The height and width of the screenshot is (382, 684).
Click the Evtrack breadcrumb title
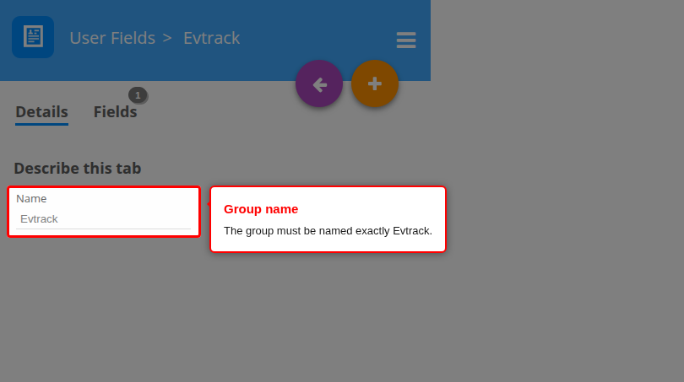pyautogui.click(x=212, y=38)
